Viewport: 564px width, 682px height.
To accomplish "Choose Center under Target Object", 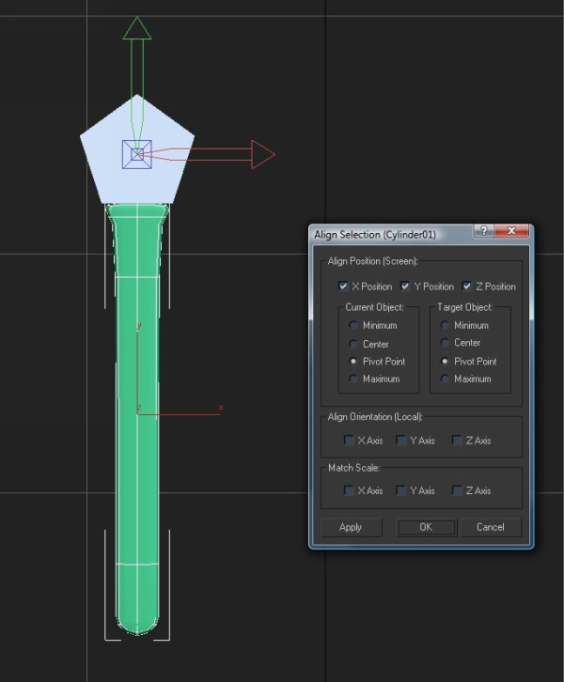I will point(445,343).
